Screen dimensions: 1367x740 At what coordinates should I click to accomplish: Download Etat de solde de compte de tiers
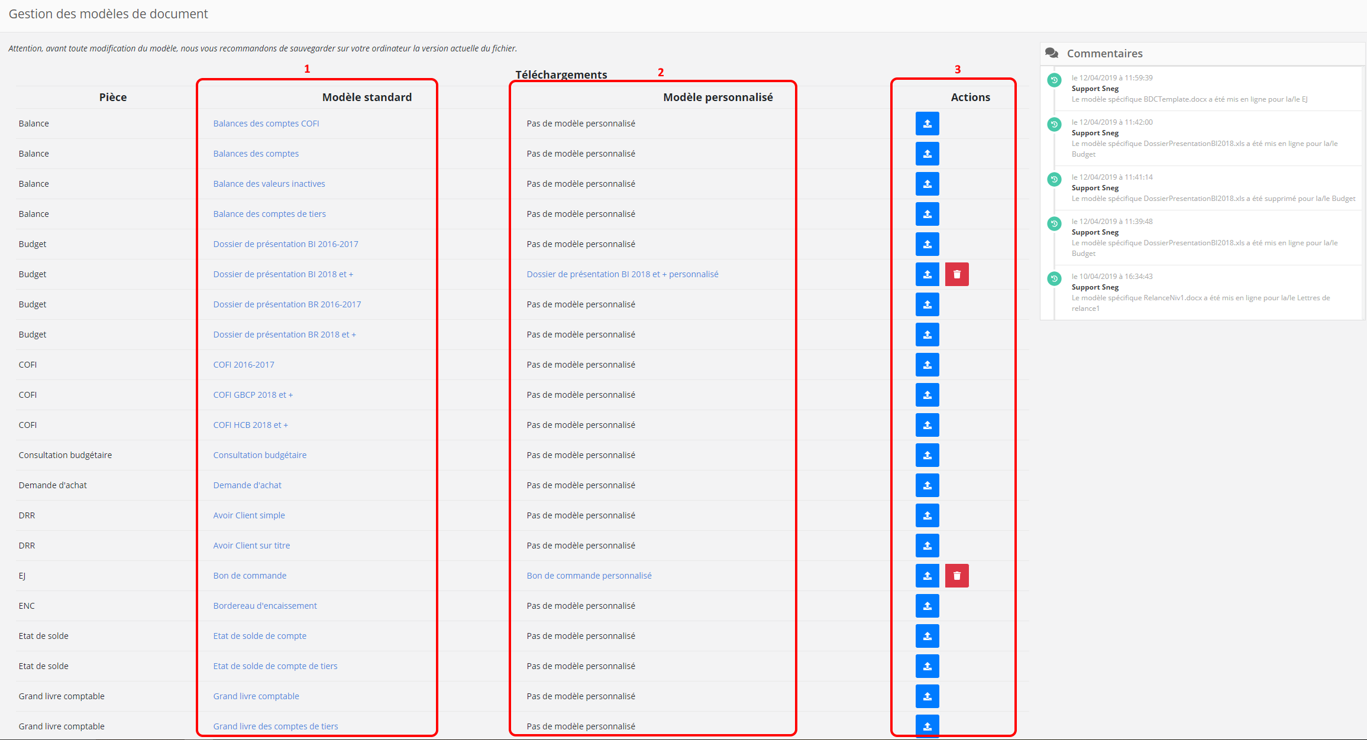coord(275,666)
